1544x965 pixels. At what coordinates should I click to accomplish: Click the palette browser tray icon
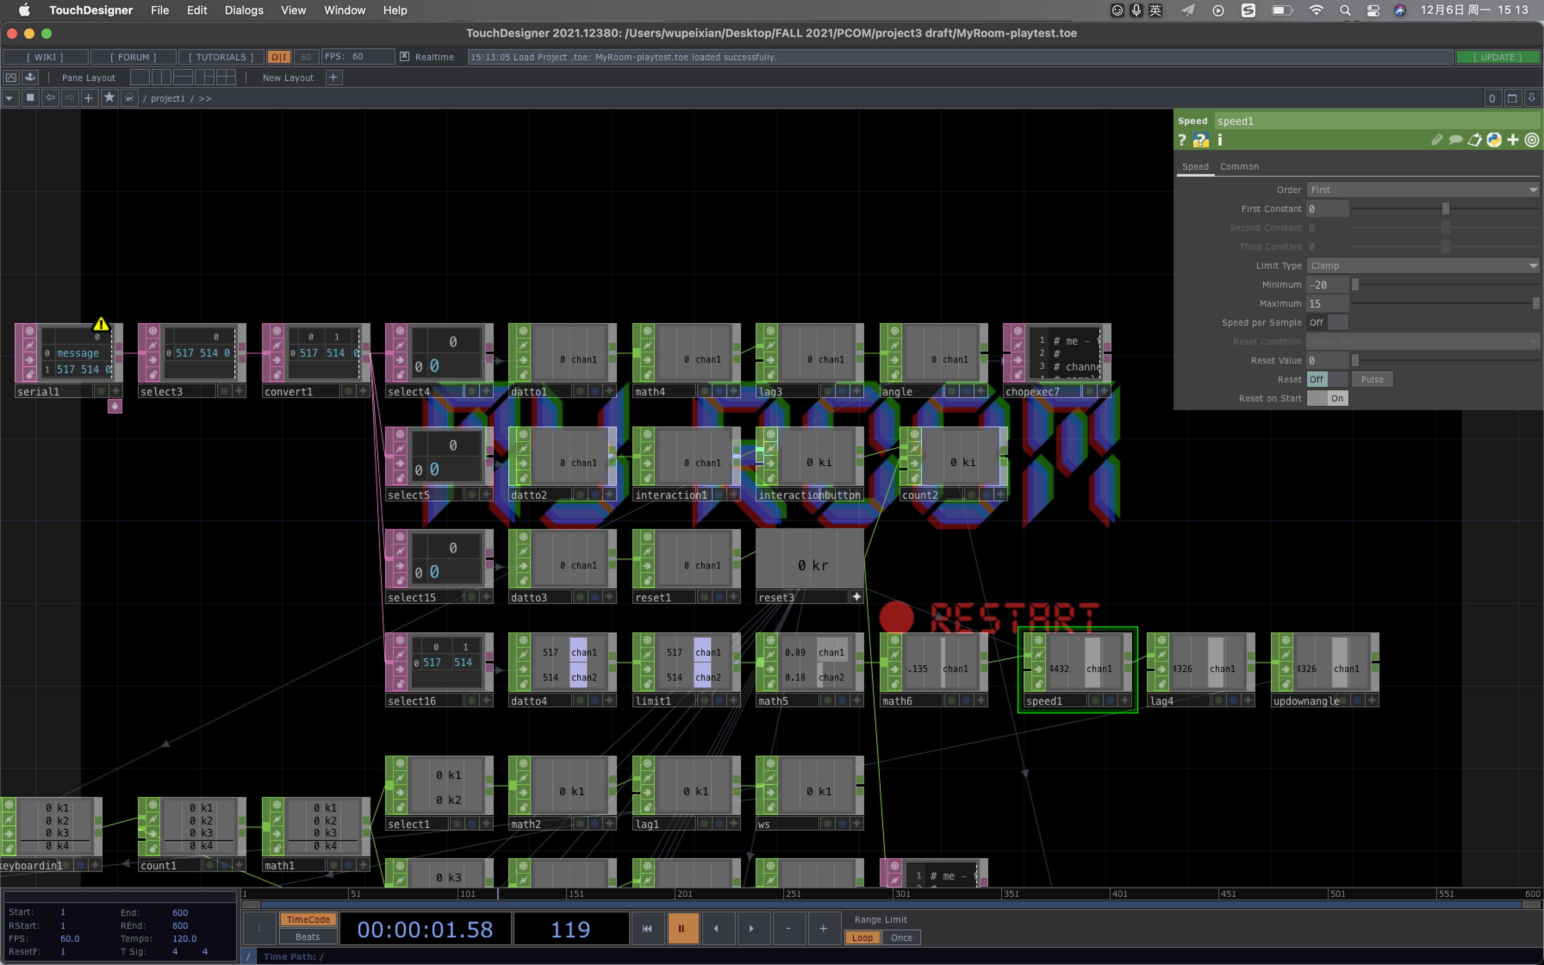30,77
